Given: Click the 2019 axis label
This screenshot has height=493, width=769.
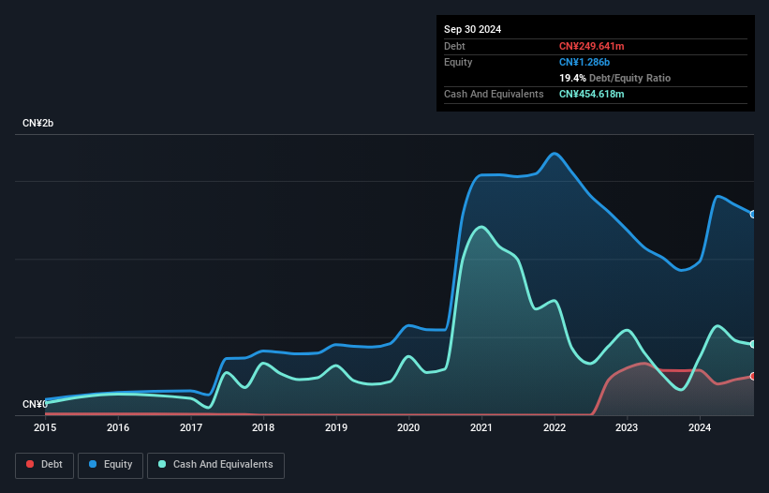Looking at the screenshot, I should pos(336,427).
